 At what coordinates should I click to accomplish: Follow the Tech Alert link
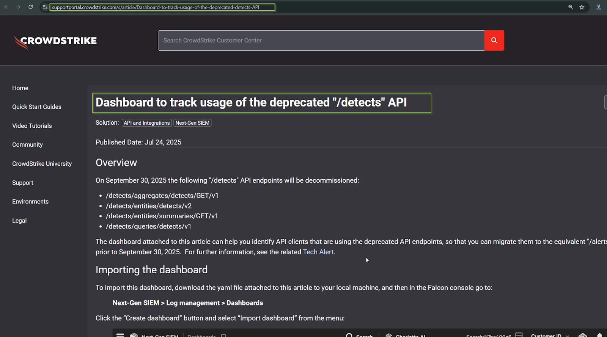318,252
